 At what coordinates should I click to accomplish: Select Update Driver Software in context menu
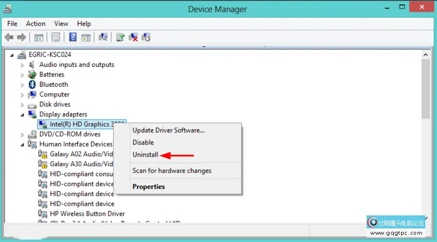coord(168,130)
